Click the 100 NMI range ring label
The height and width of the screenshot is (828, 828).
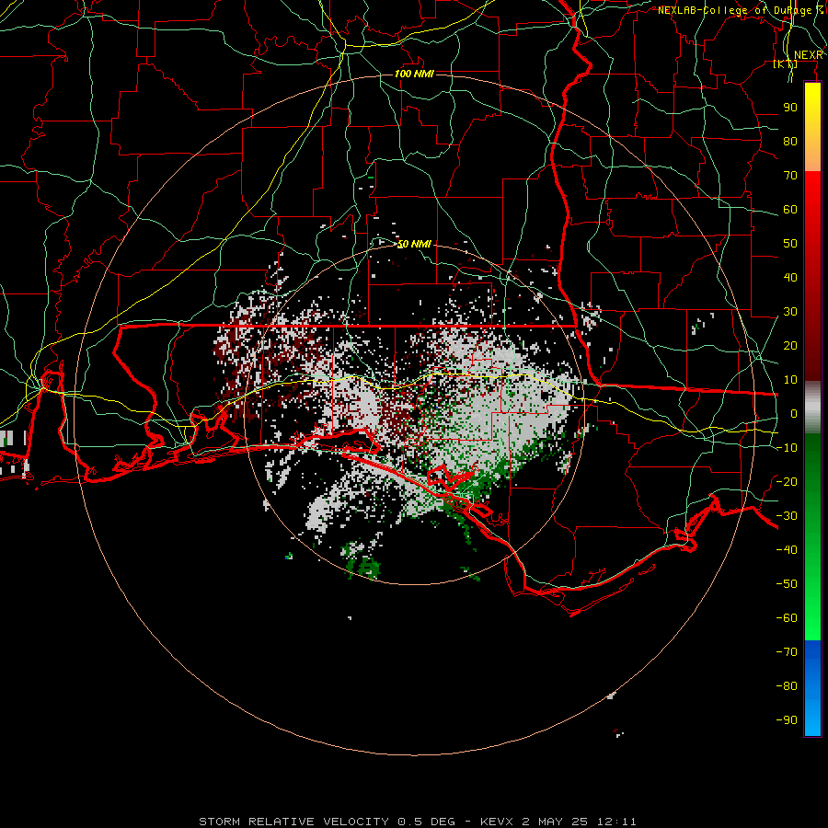coord(415,74)
